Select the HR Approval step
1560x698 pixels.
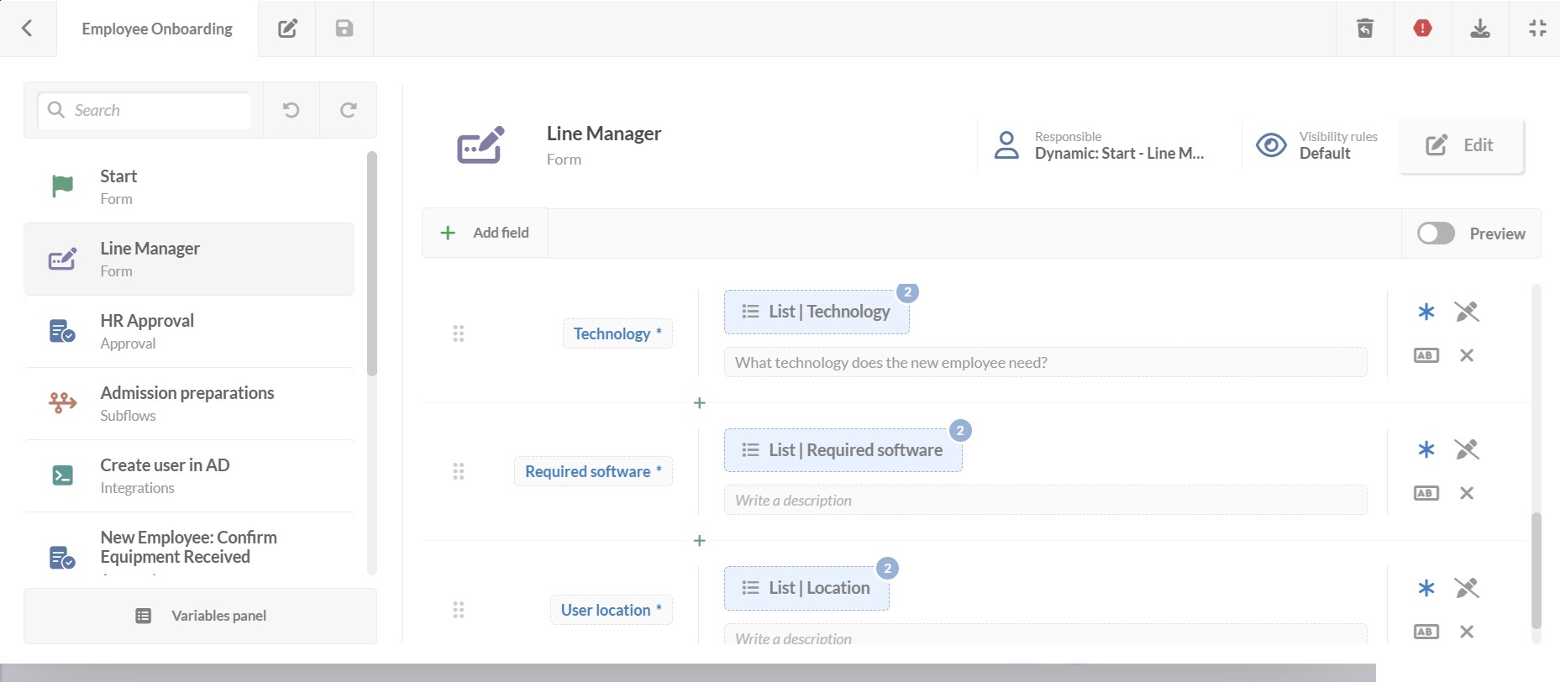coord(189,331)
